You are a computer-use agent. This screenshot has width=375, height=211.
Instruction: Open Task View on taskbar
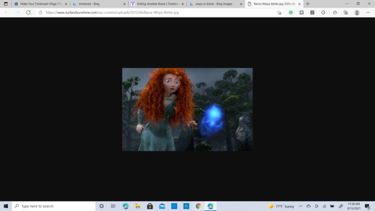coord(113,206)
